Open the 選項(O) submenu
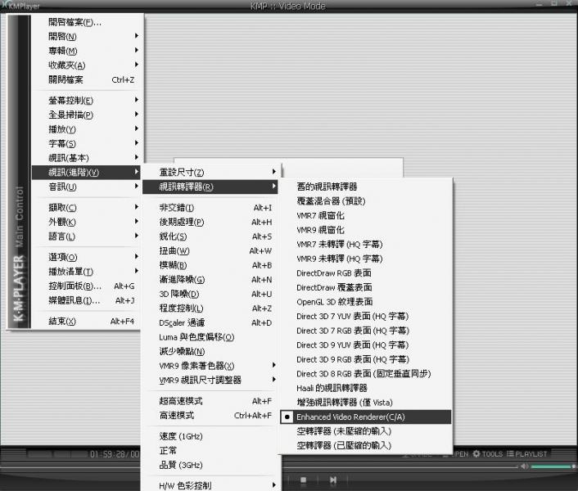Image resolution: width=578 pixels, height=491 pixels. click(86, 257)
